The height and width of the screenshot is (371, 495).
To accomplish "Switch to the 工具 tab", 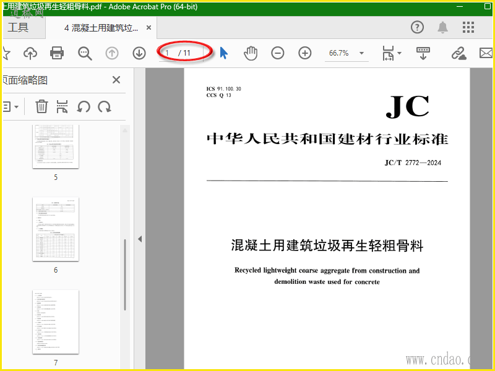I will [x=18, y=27].
